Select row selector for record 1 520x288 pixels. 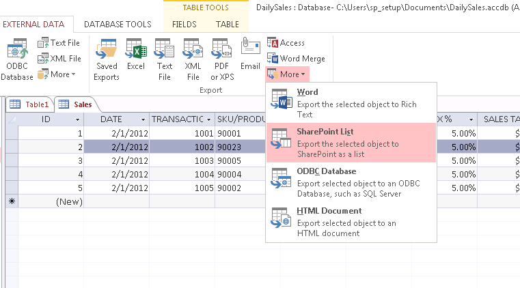[x=12, y=133]
